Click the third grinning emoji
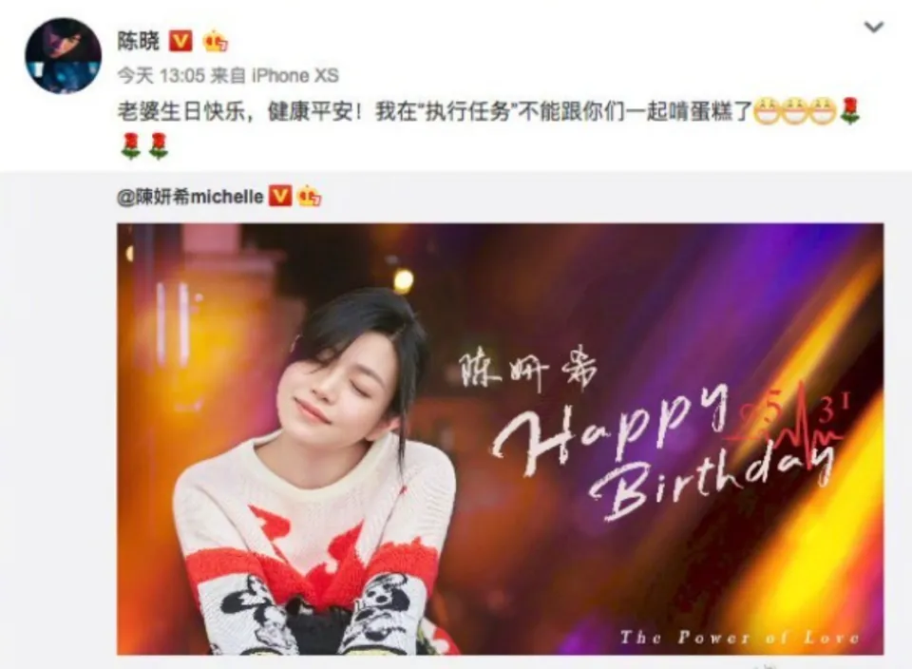 [823, 111]
